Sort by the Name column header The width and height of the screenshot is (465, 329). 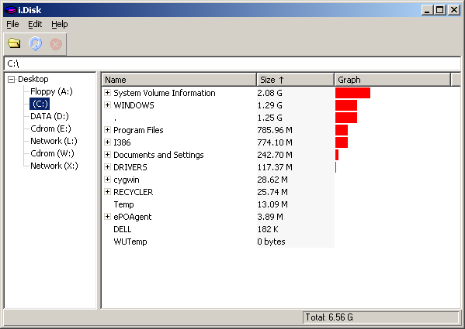coord(179,80)
